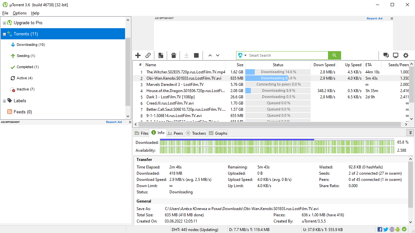Click the Labels tag icon in sidebar
Screen dimensions: 415x233
point(10,101)
